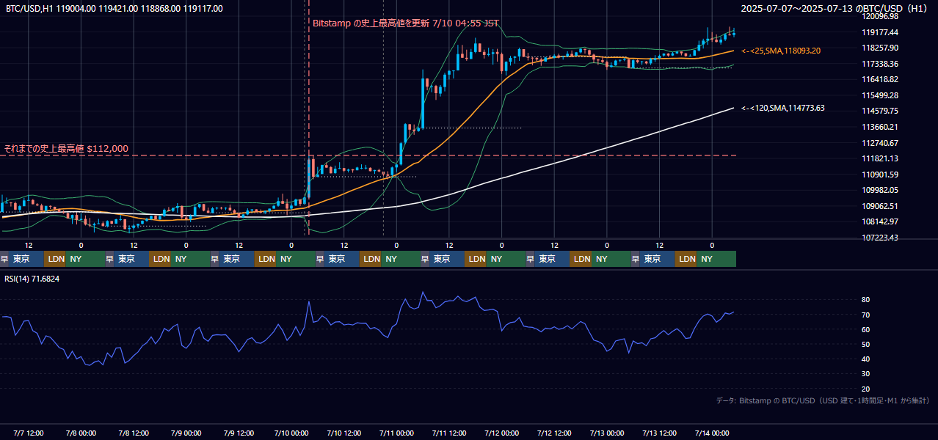This screenshot has width=938, height=440.
Task: Select the 7/7 12:00 time label
Action: tap(29, 433)
